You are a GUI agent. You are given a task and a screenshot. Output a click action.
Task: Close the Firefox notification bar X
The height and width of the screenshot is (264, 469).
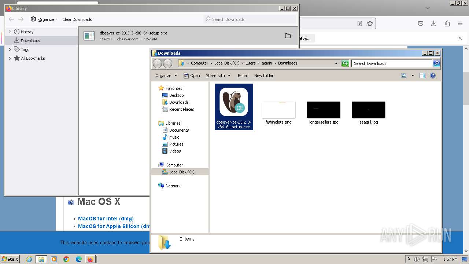pos(460,38)
